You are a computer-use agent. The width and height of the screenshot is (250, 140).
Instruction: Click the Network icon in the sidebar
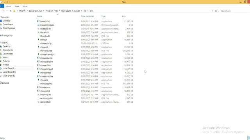pyautogui.click(x=1, y=83)
